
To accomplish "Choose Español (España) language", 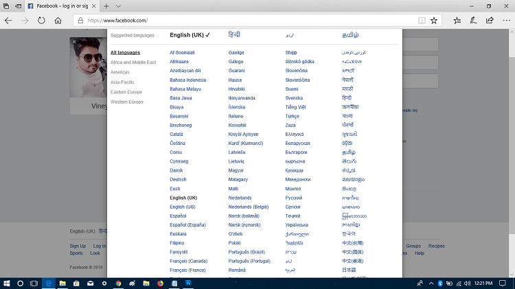I will [188, 225].
